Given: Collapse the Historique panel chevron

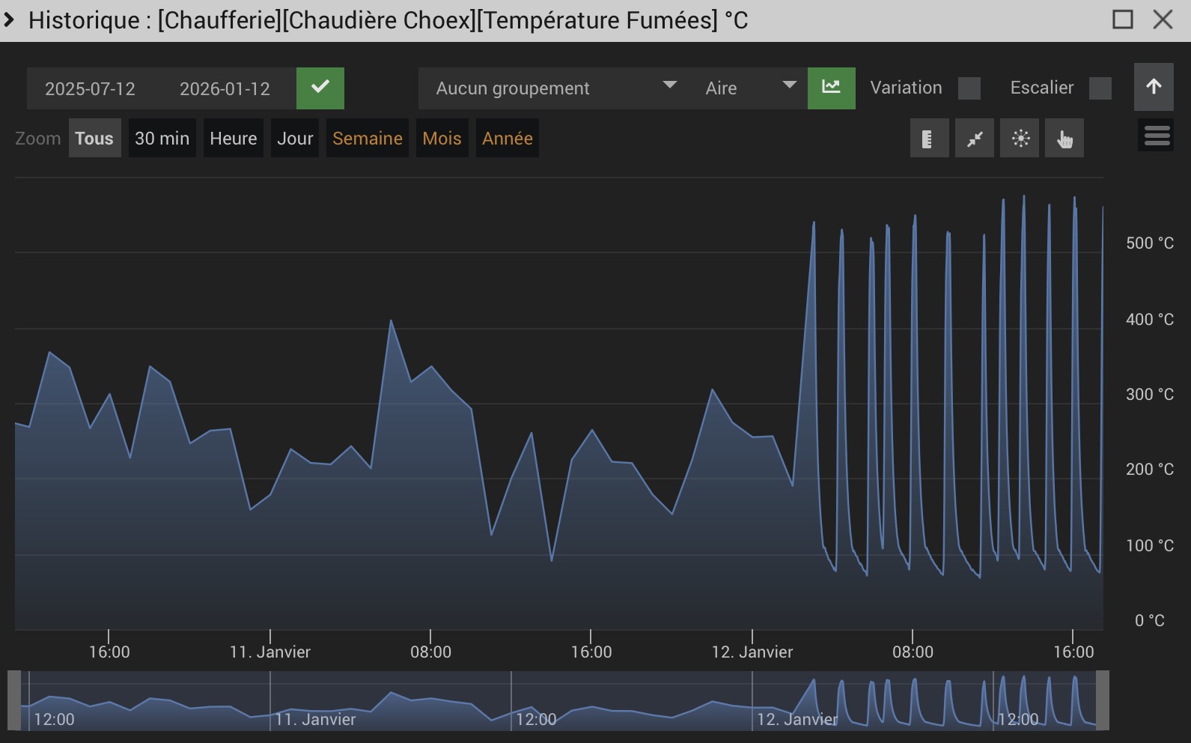Looking at the screenshot, I should (10, 20).
